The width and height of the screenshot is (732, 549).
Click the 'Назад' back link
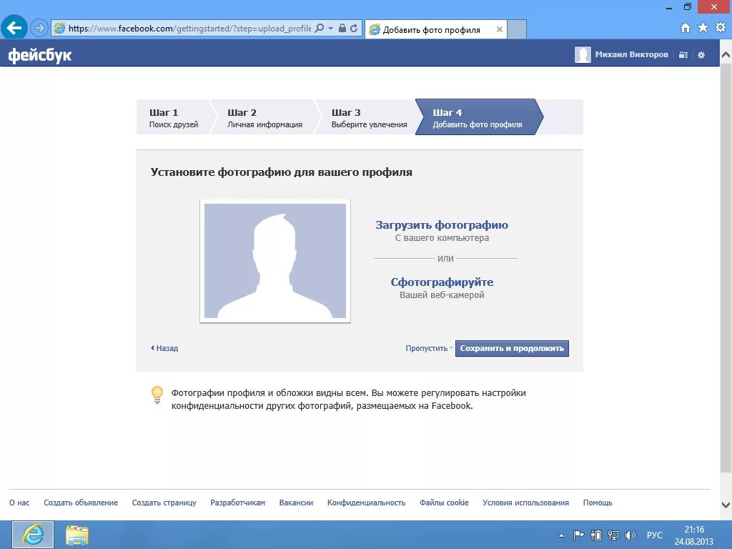(x=164, y=348)
